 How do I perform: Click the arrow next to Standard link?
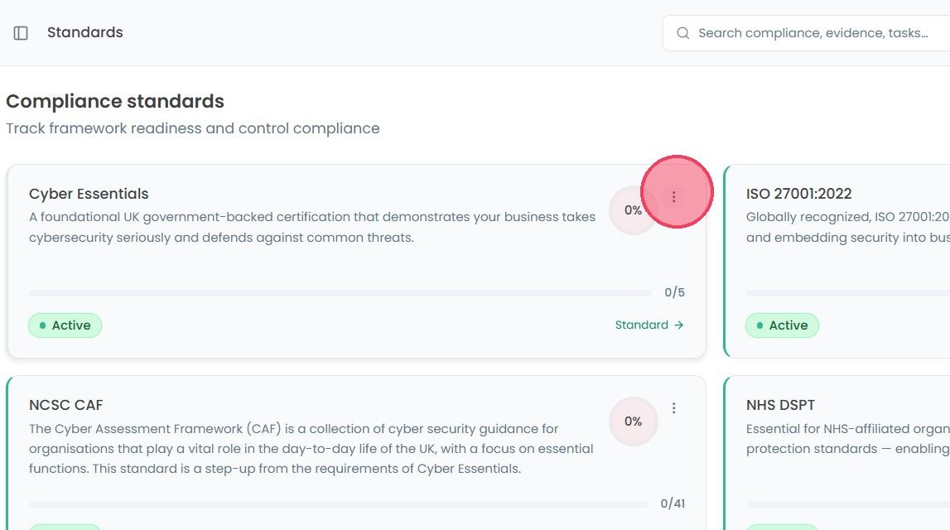point(678,325)
